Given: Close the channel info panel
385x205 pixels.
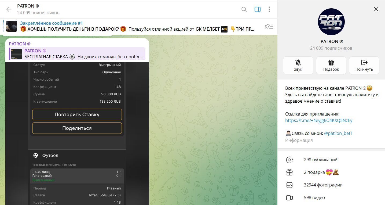Looking at the screenshot, I should point(376,9).
